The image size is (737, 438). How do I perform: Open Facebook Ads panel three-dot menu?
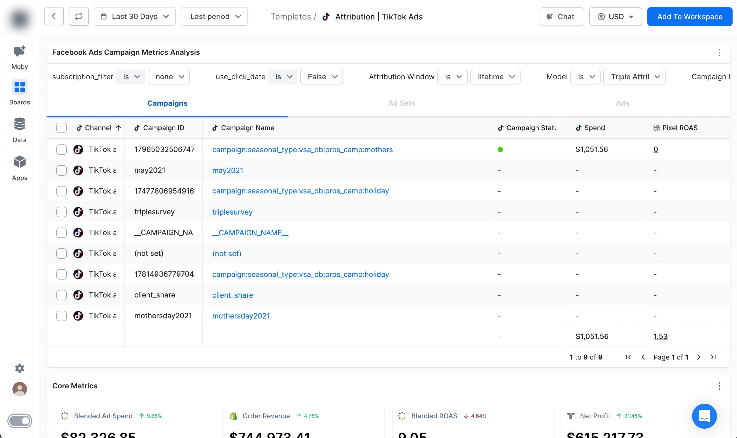click(719, 52)
